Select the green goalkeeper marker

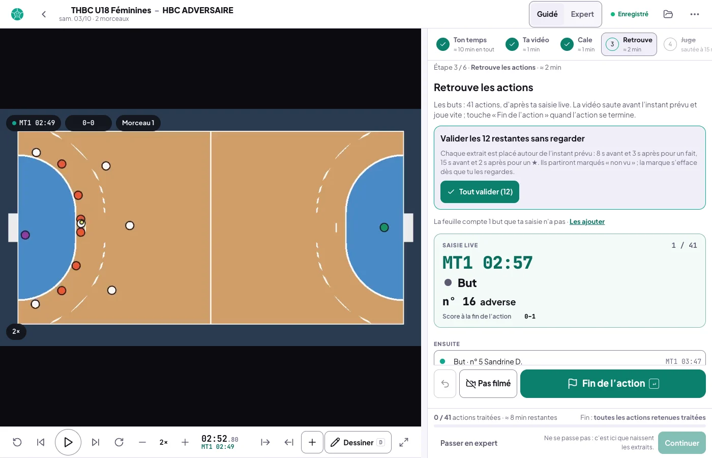[x=384, y=227]
